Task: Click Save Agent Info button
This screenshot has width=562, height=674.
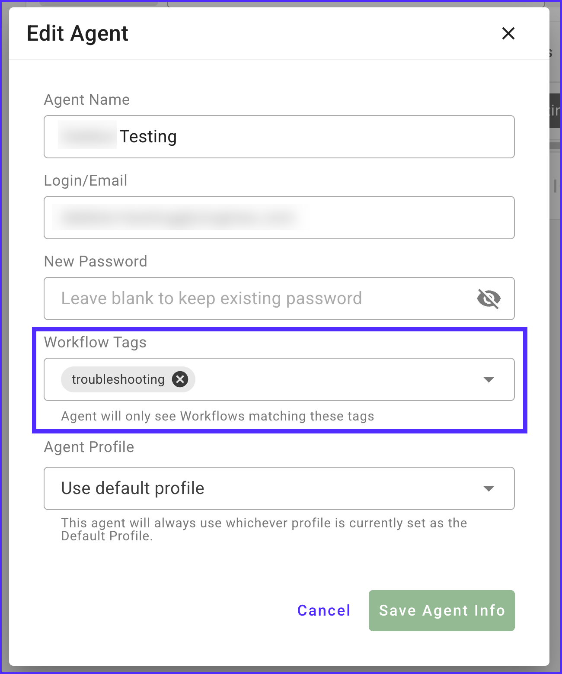Action: pyautogui.click(x=441, y=610)
